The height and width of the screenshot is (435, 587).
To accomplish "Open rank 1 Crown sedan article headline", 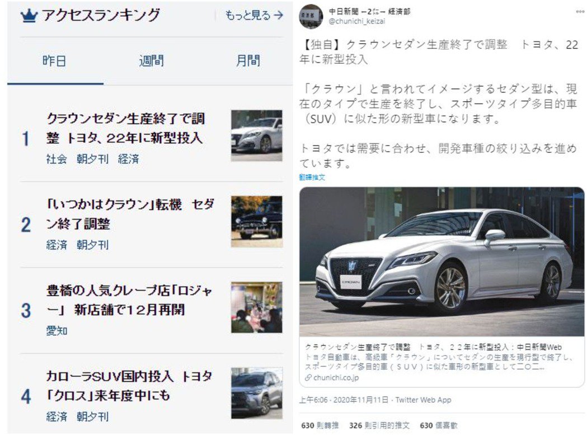I will click(126, 128).
